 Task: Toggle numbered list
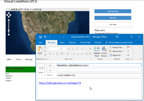pyautogui.click(x=83, y=49)
